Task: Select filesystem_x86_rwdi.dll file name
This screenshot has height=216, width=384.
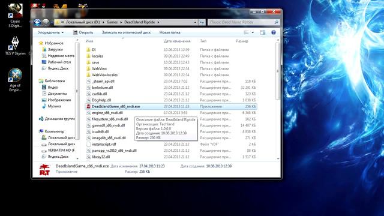Action: pos(110,119)
